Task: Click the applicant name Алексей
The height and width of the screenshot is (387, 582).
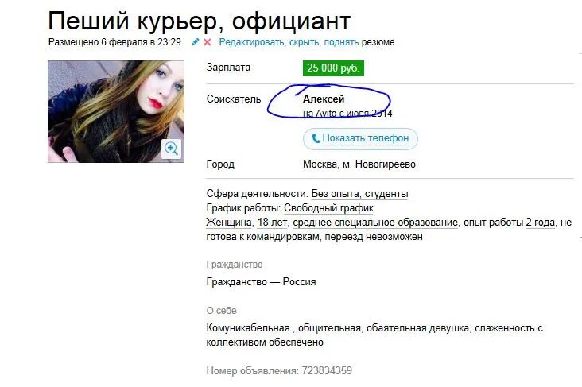Action: [324, 99]
